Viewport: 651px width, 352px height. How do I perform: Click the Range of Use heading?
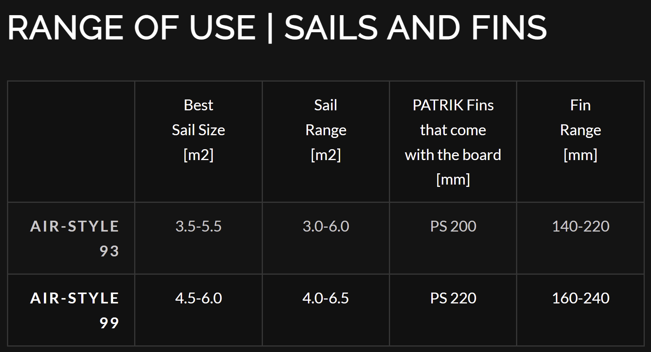[277, 28]
